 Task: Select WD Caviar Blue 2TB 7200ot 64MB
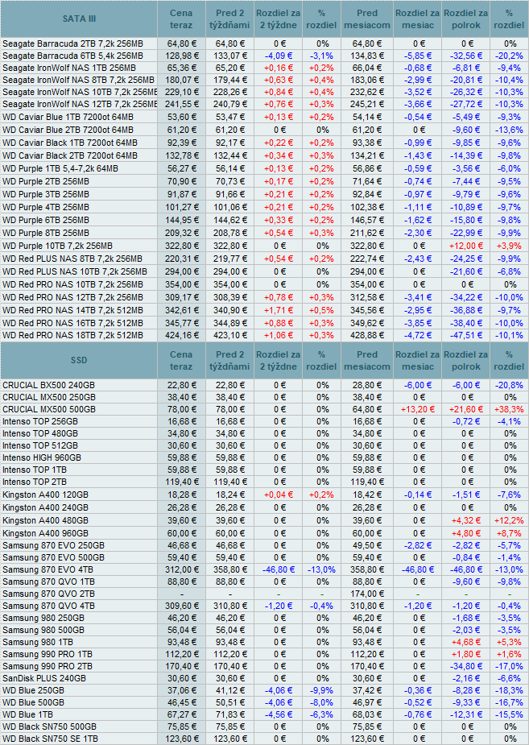pyautogui.click(x=68, y=130)
